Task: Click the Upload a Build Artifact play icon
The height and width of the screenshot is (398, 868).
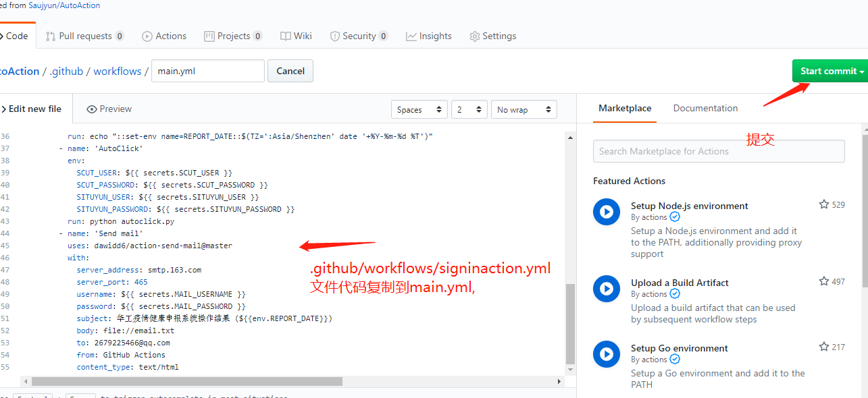Action: 606,289
